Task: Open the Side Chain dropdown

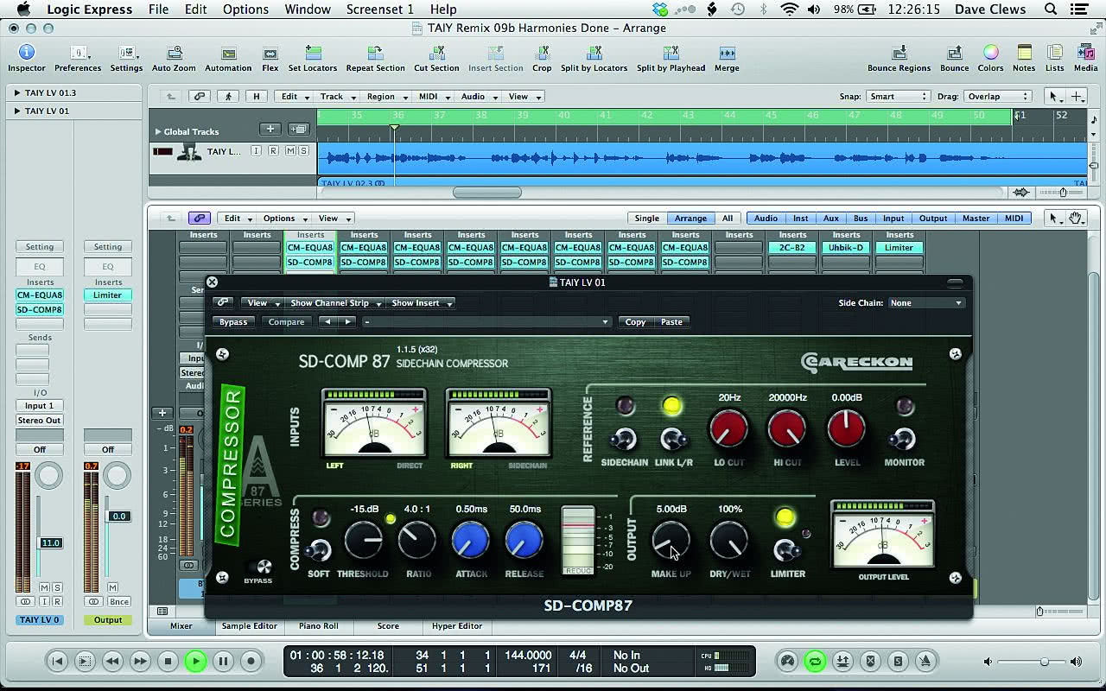Action: [x=926, y=303]
